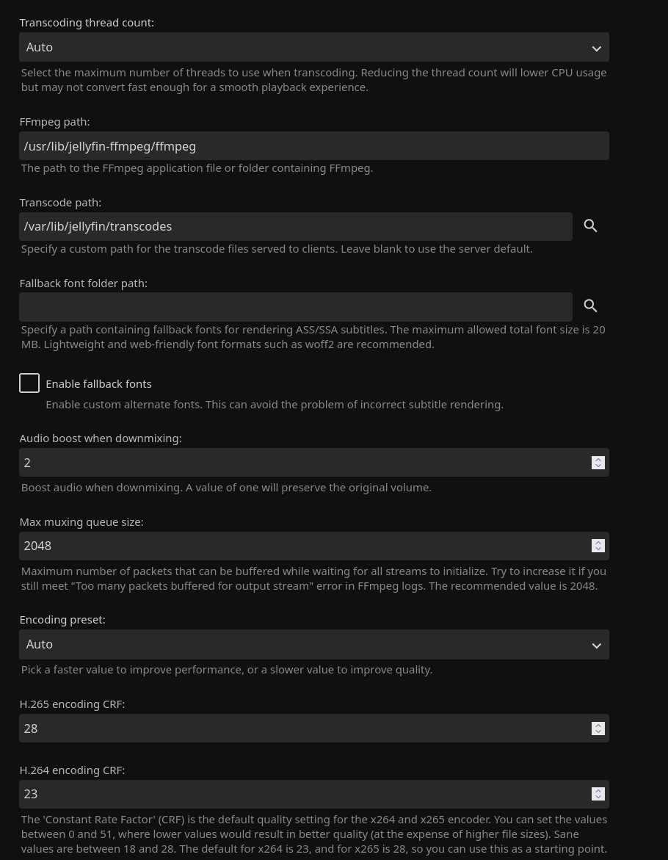Click chevron arrow on Transcoding thread count
Viewport: 668px width, 860px height.
(x=596, y=48)
